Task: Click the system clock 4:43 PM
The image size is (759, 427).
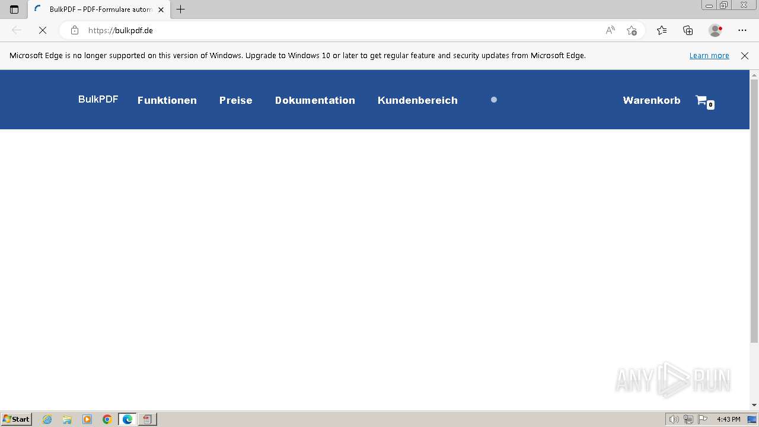Action: coord(728,419)
